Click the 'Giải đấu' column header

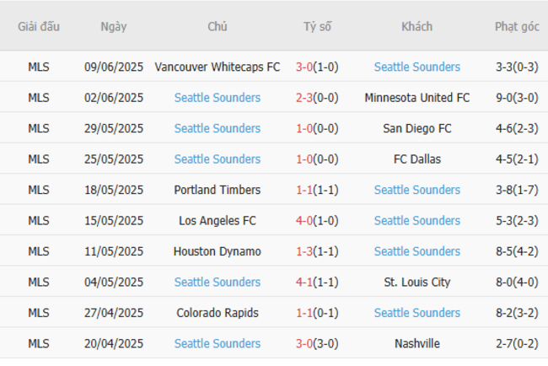tap(39, 26)
